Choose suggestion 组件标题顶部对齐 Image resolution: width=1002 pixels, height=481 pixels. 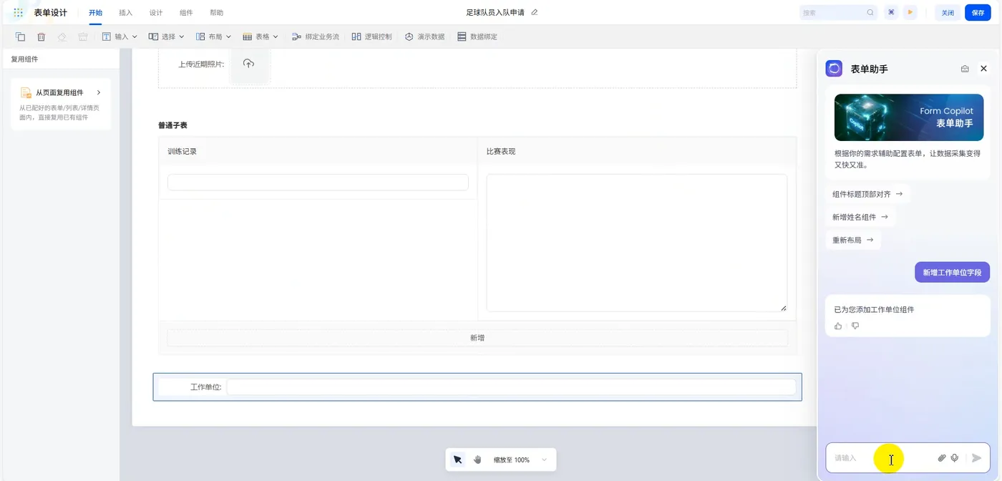867,194
